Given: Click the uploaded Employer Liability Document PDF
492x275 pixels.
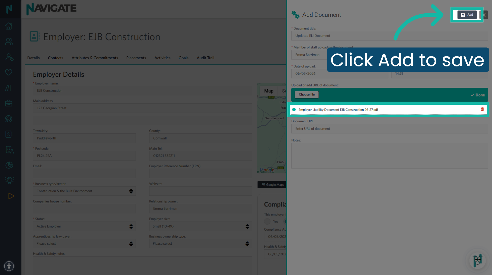Looking at the screenshot, I should coord(338,110).
